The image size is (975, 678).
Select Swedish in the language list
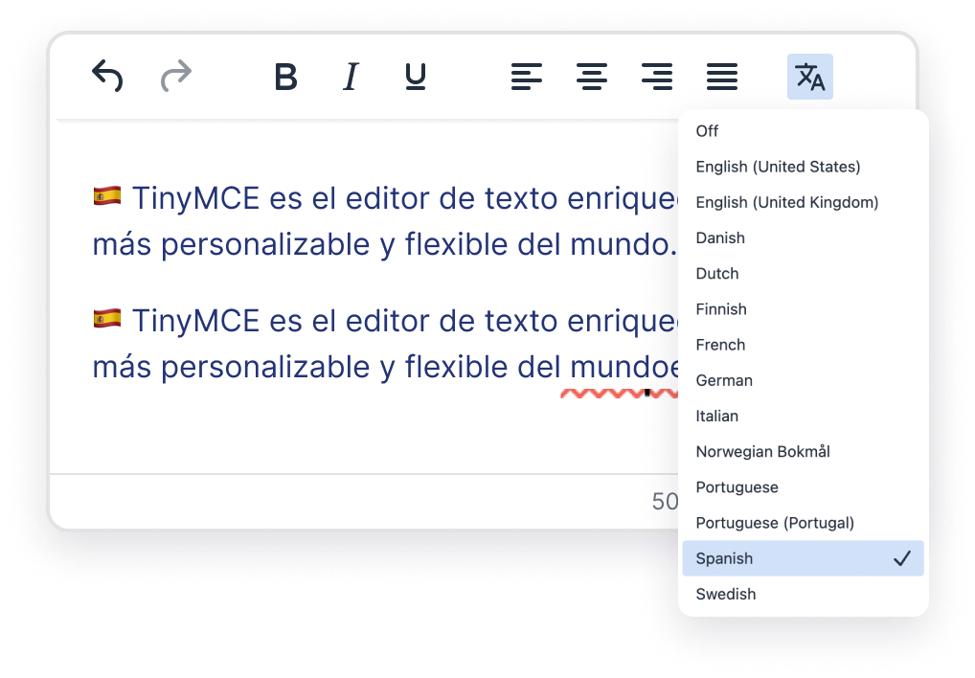(x=725, y=594)
